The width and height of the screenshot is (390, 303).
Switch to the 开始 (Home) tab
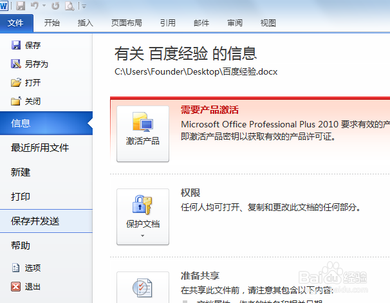coord(52,23)
